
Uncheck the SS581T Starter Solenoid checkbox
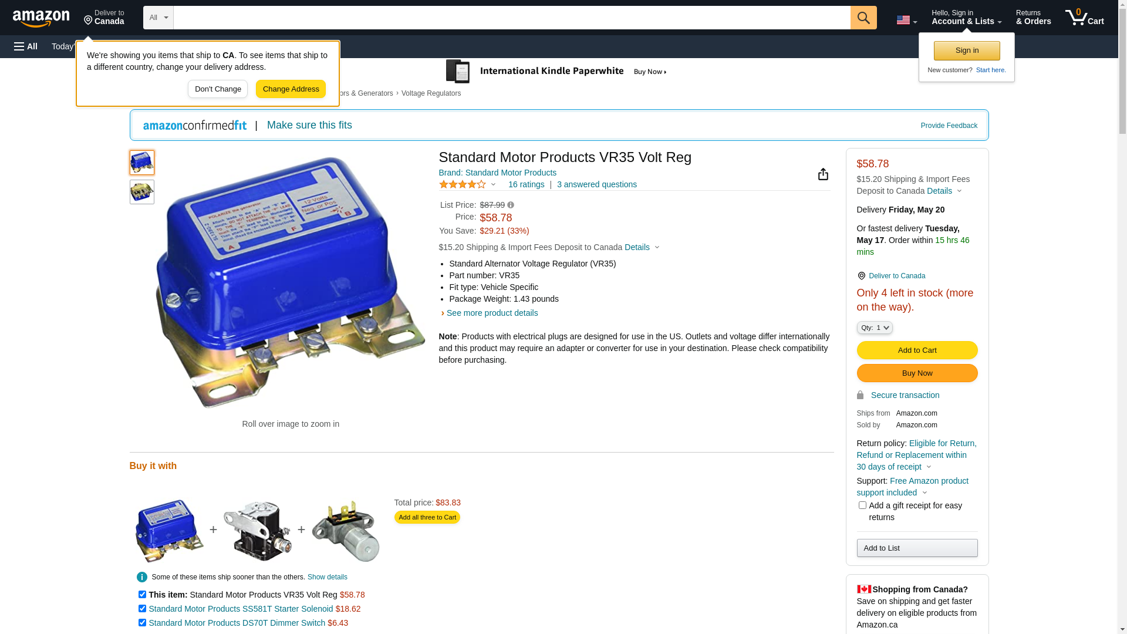pos(142,608)
